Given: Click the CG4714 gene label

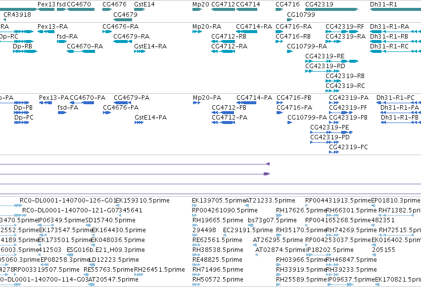Looking at the screenshot, I should [248, 4].
